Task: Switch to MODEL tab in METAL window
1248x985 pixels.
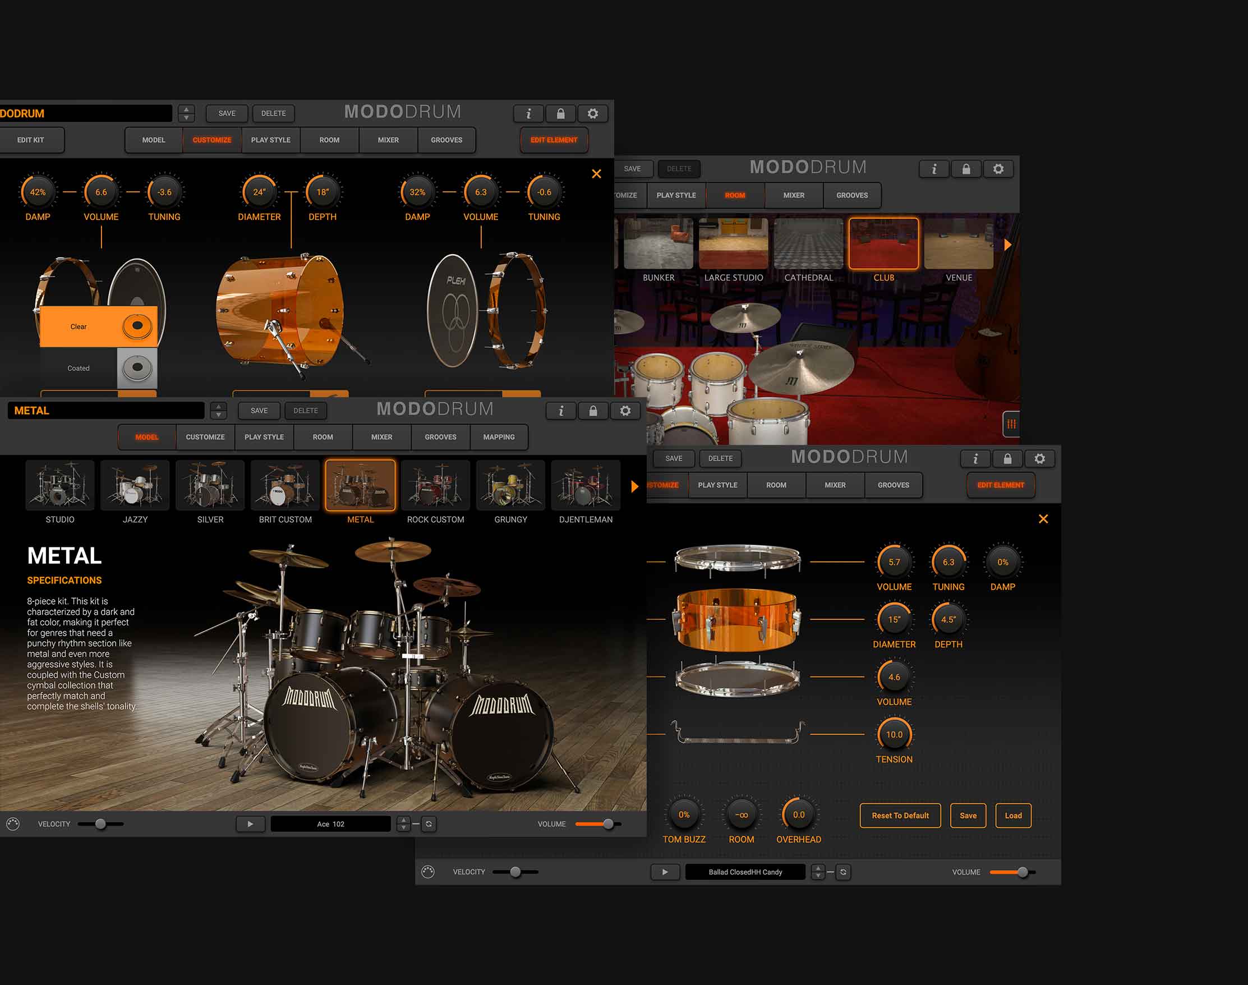Action: 146,437
